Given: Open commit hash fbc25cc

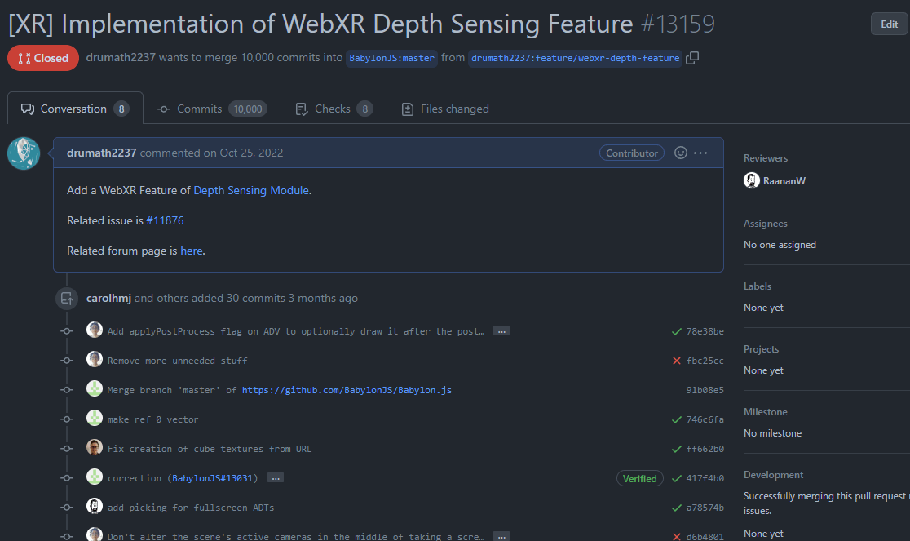Looking at the screenshot, I should [x=705, y=361].
